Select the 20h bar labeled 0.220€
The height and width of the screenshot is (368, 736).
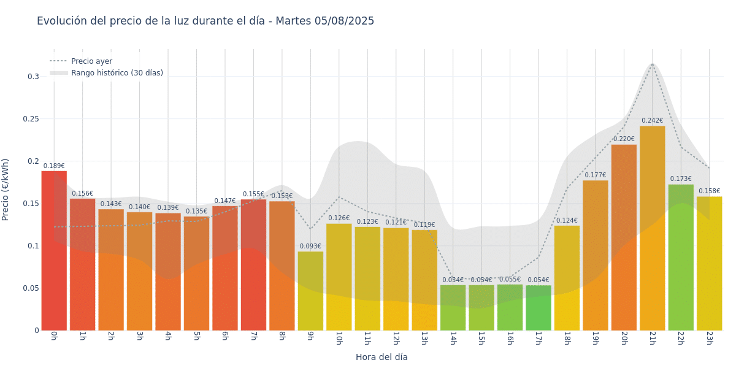[624, 237]
